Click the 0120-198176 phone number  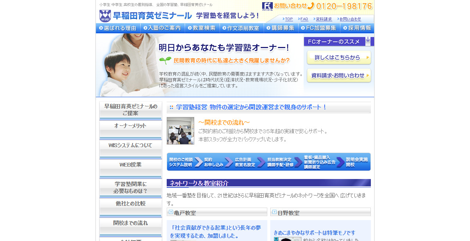(344, 6)
